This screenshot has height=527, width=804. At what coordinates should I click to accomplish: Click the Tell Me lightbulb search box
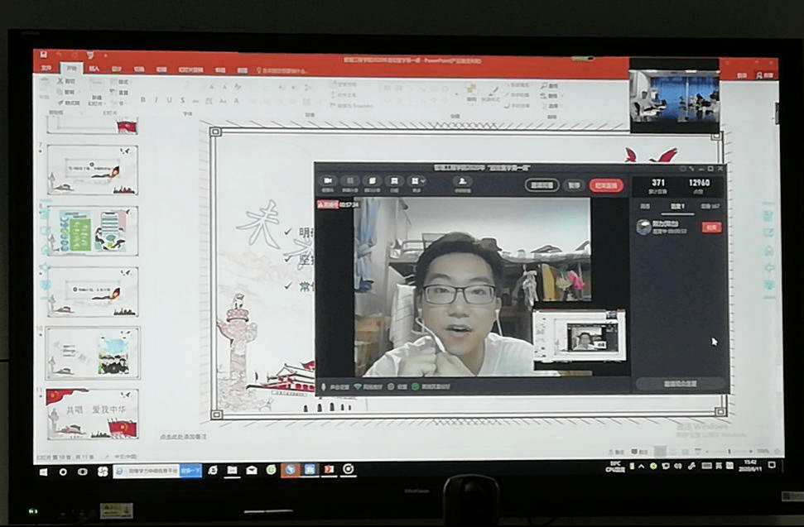pyautogui.click(x=282, y=70)
